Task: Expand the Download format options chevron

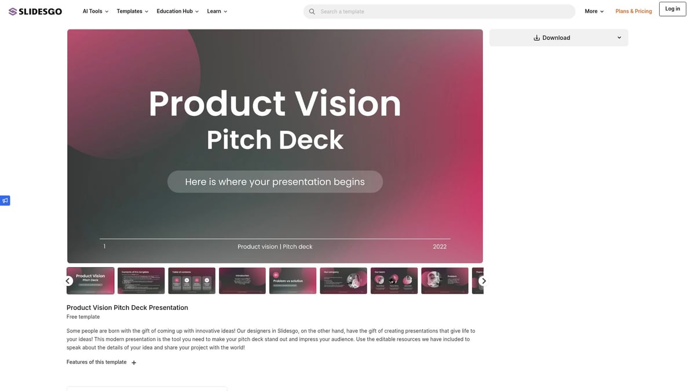Action: 619,37
